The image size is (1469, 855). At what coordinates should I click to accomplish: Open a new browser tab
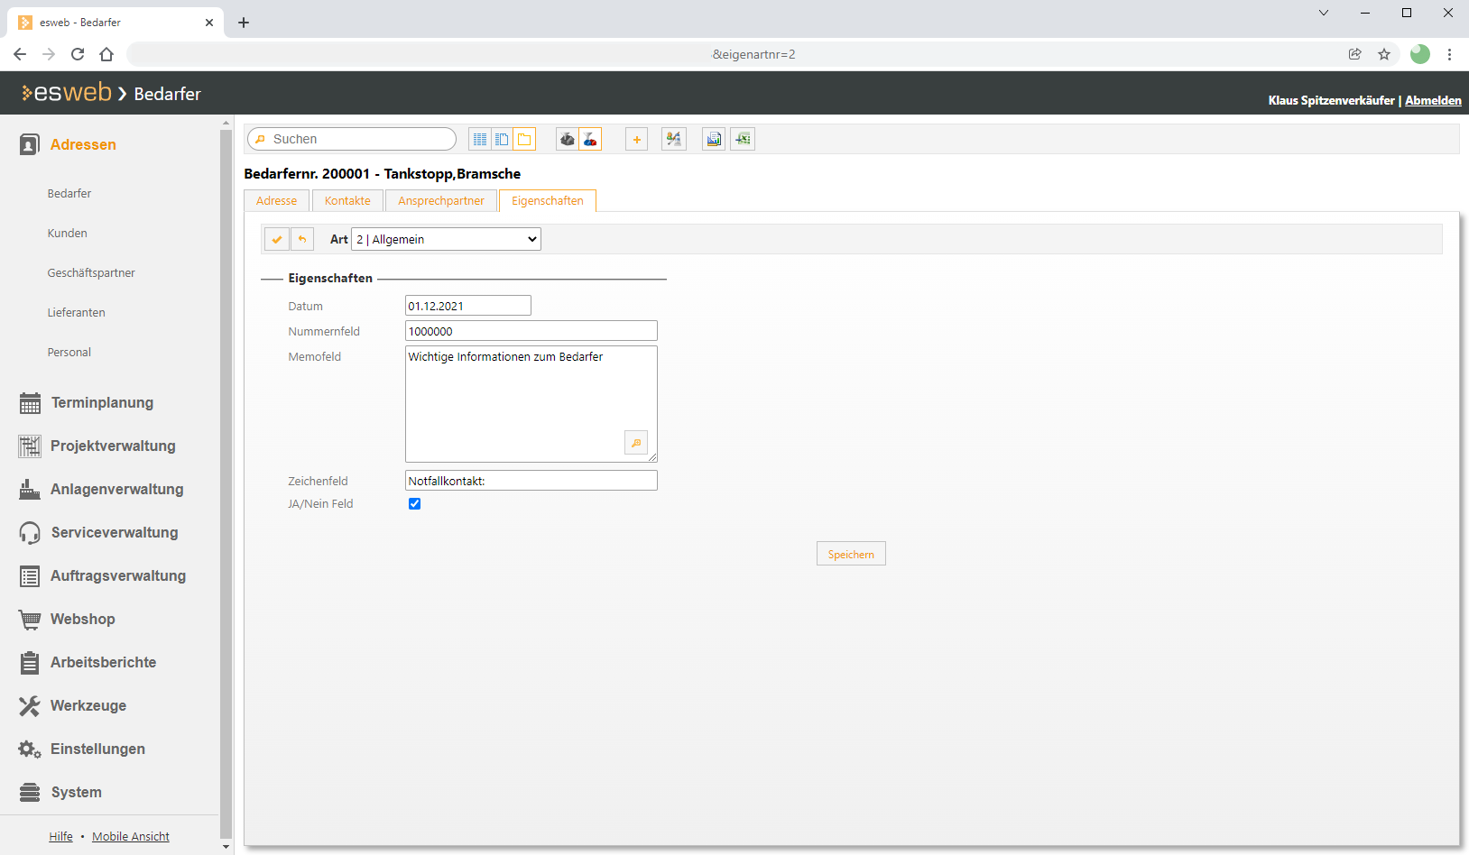tap(244, 23)
